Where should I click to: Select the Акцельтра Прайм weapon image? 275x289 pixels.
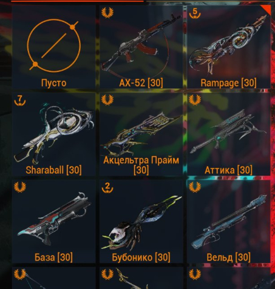point(141,134)
